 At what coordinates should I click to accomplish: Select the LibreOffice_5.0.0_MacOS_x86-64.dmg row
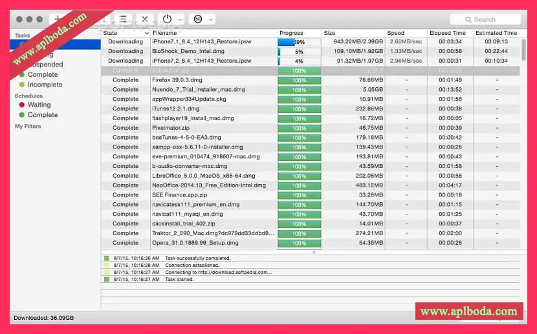coord(311,176)
